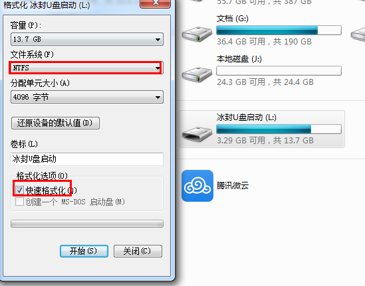Click 还原设备的默认值 button

(55, 123)
